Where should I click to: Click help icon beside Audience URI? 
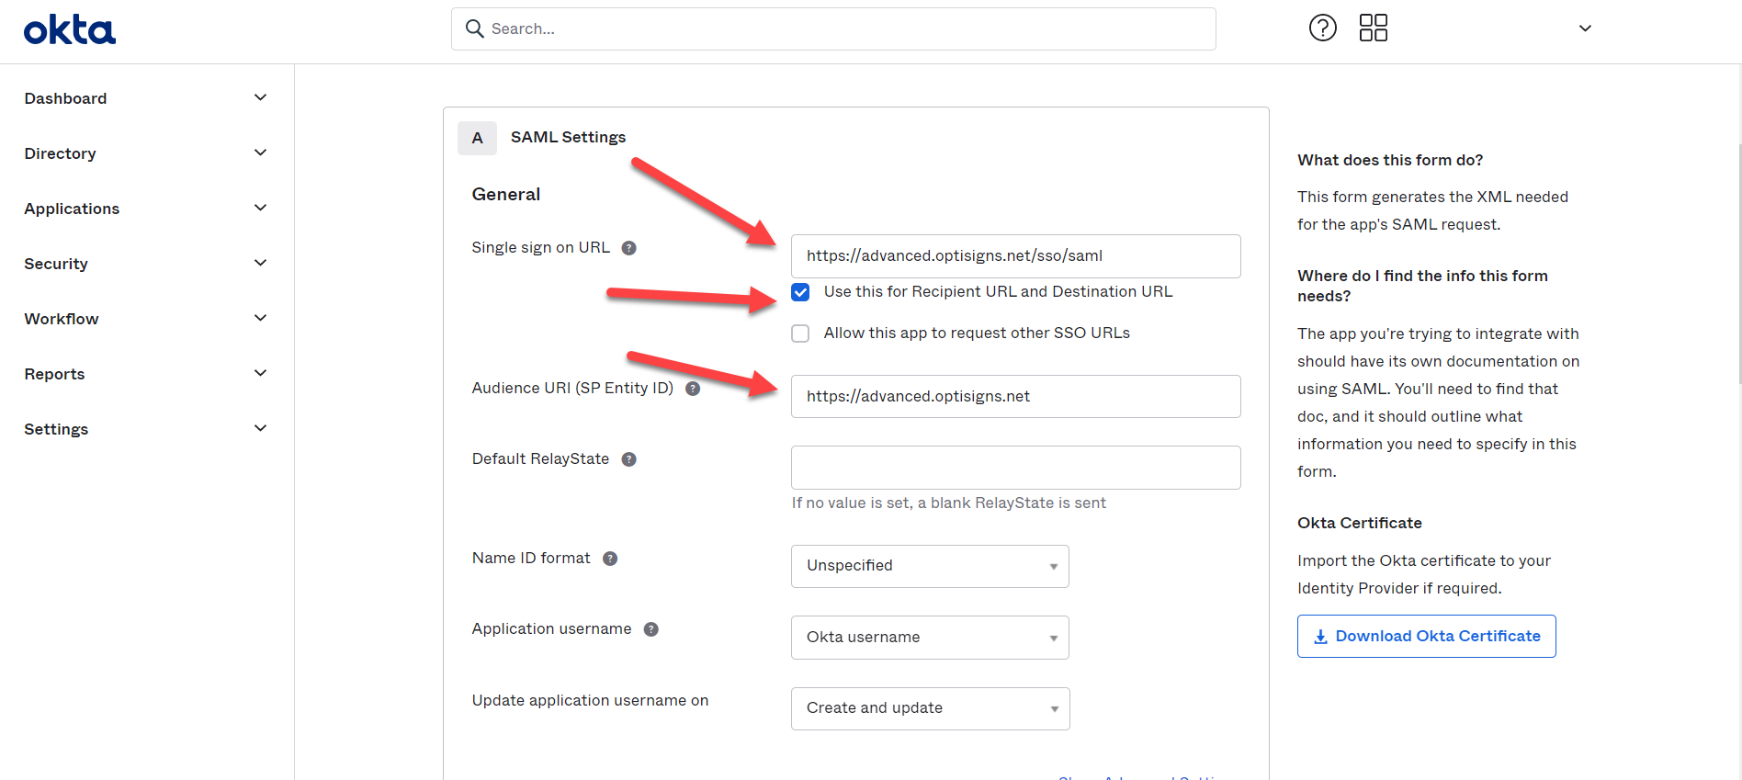693,389
